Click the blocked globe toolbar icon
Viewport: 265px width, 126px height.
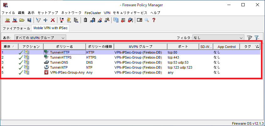click(x=130, y=20)
